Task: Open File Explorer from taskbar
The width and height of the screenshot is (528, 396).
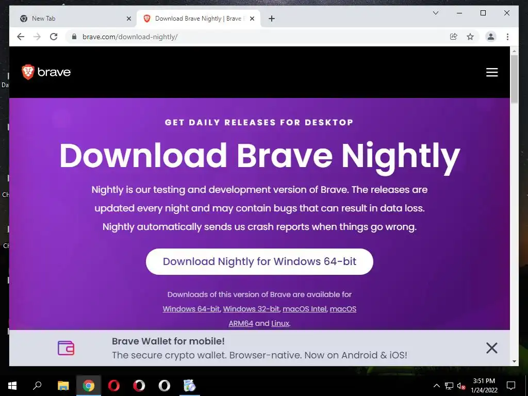Action: pyautogui.click(x=63, y=386)
